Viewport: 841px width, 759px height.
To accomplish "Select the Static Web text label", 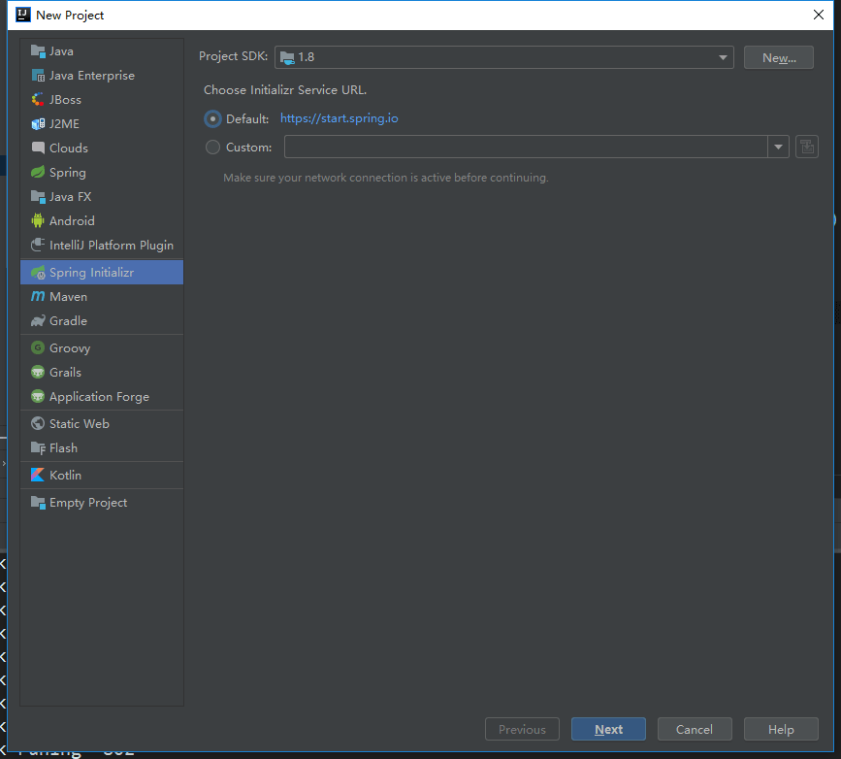I will coord(80,423).
